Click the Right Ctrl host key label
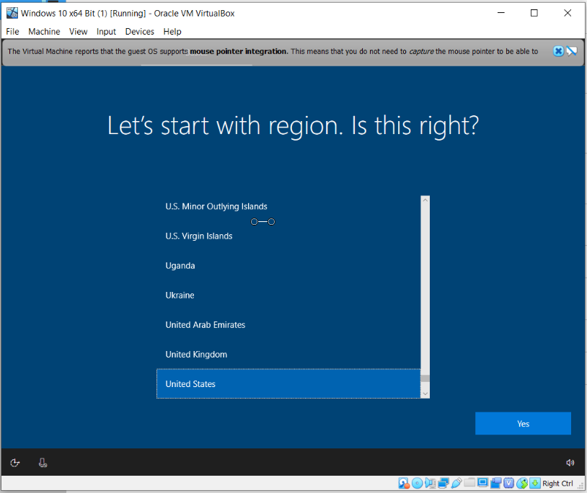 click(x=557, y=484)
